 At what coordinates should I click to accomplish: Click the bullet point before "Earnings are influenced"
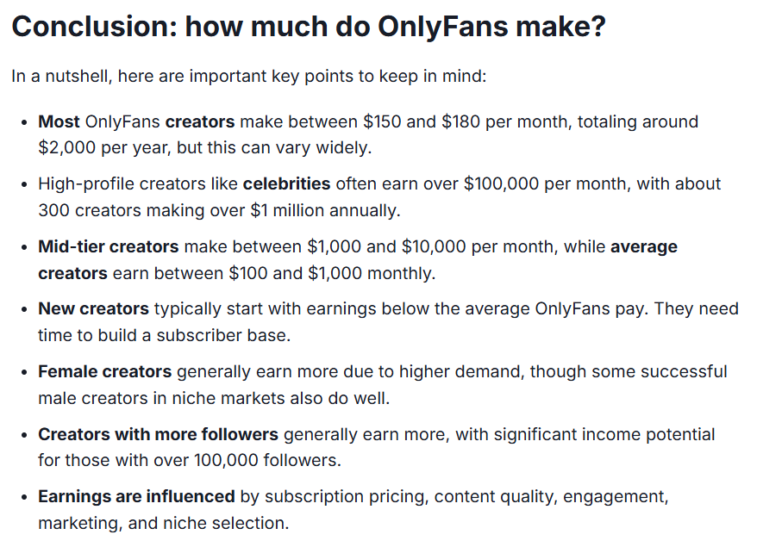[25, 497]
